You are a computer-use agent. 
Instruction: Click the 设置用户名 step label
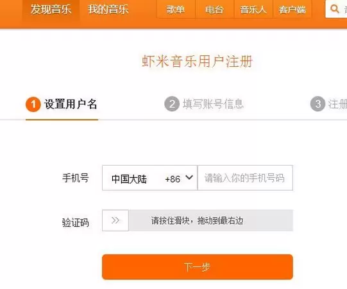71,104
